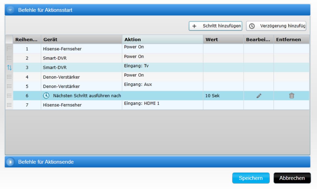
Task: Collapse the Befehle für Aktionsstart section
Action: [10, 10]
